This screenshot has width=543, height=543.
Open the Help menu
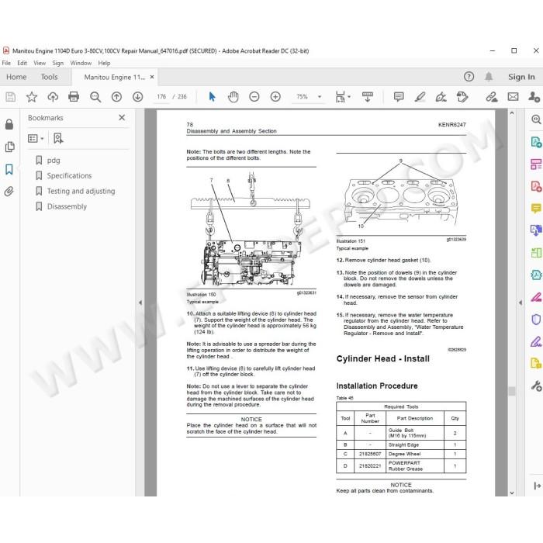[x=104, y=63]
